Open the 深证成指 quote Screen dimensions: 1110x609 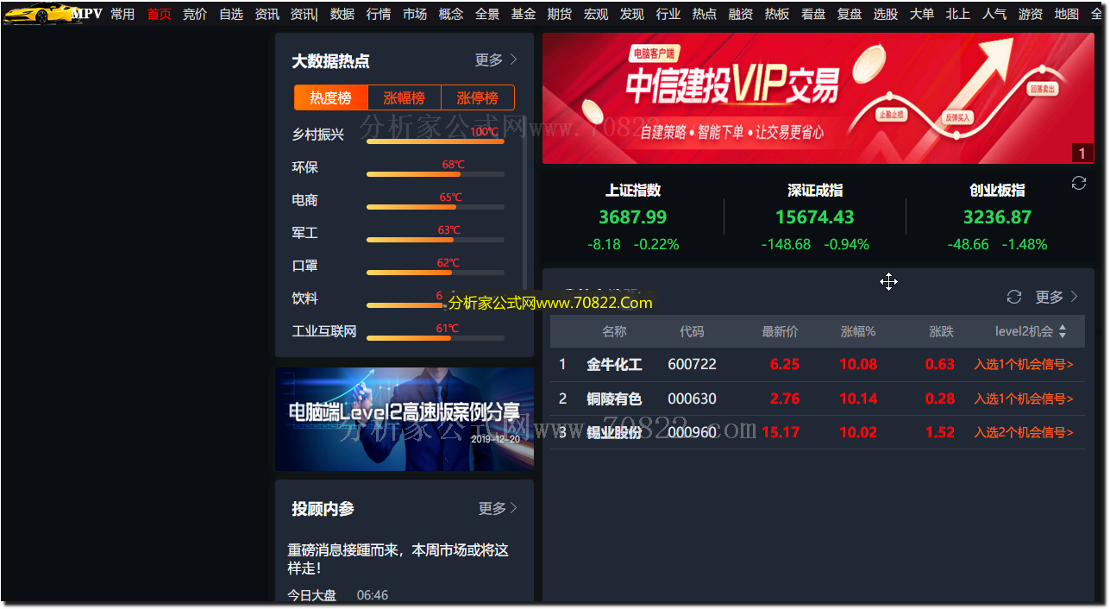click(x=815, y=217)
